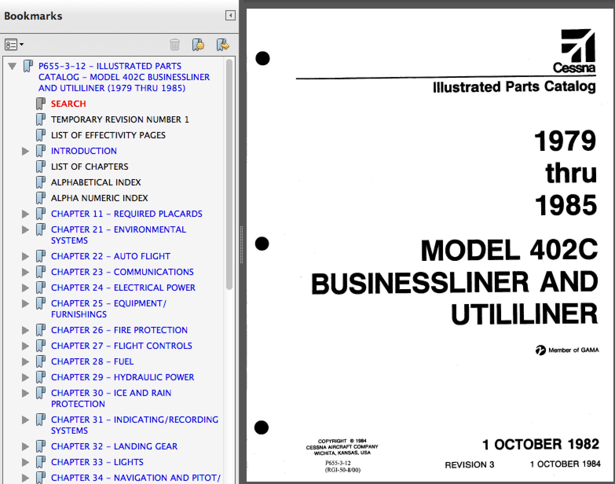Click the bookmark icon next to INTRODUCTION

41,150
